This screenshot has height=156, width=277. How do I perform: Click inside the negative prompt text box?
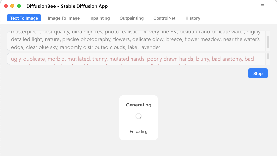tap(136, 59)
